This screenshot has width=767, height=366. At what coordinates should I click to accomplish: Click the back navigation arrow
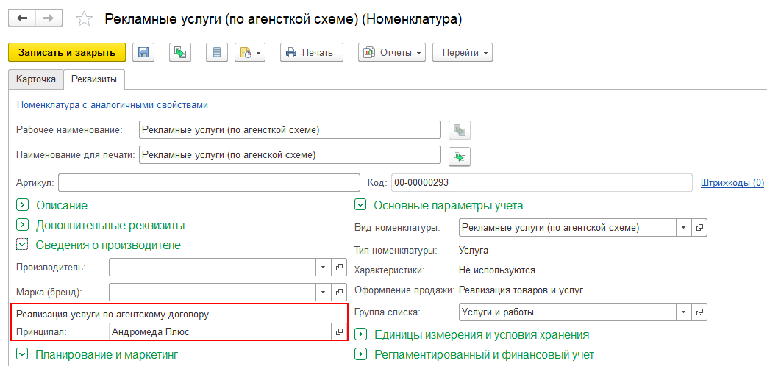point(22,18)
